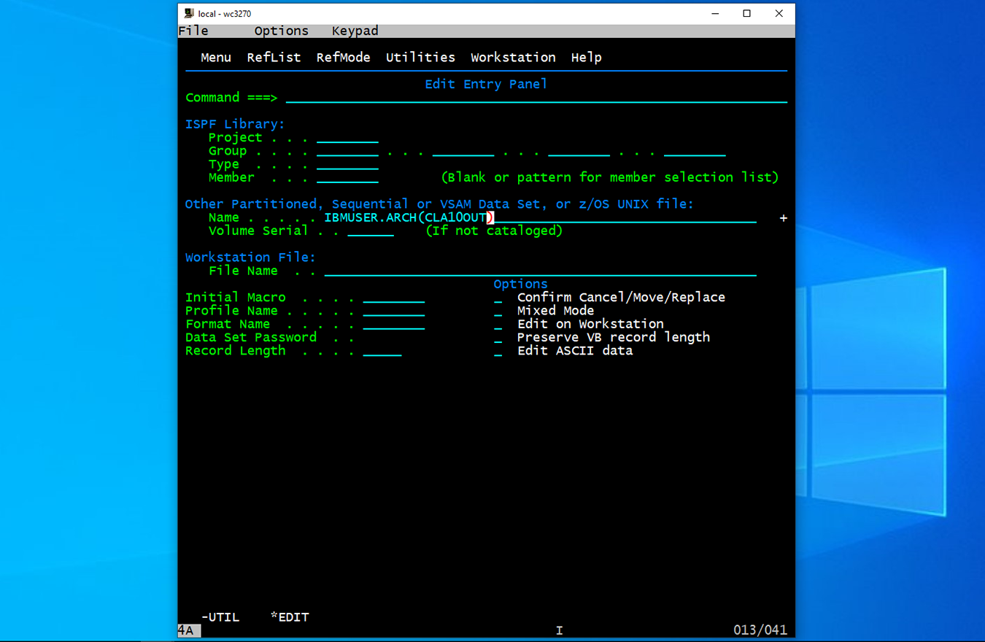The width and height of the screenshot is (985, 642).
Task: Enable Edit ASCII data option
Action: pos(498,351)
